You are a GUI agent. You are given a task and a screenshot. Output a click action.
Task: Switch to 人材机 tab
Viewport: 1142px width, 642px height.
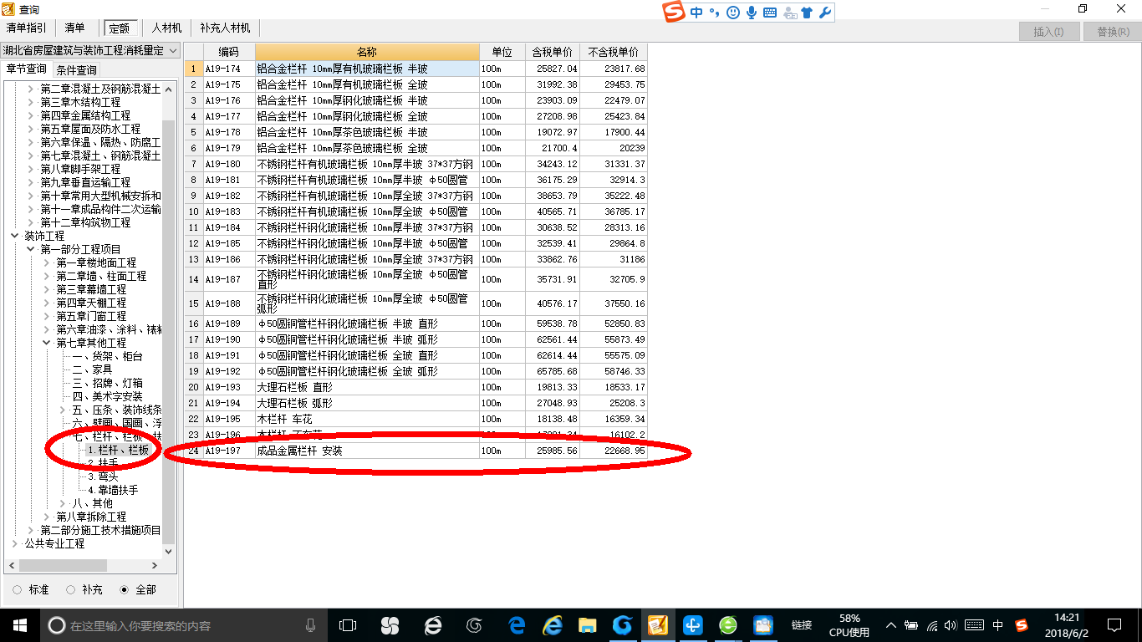(167, 28)
